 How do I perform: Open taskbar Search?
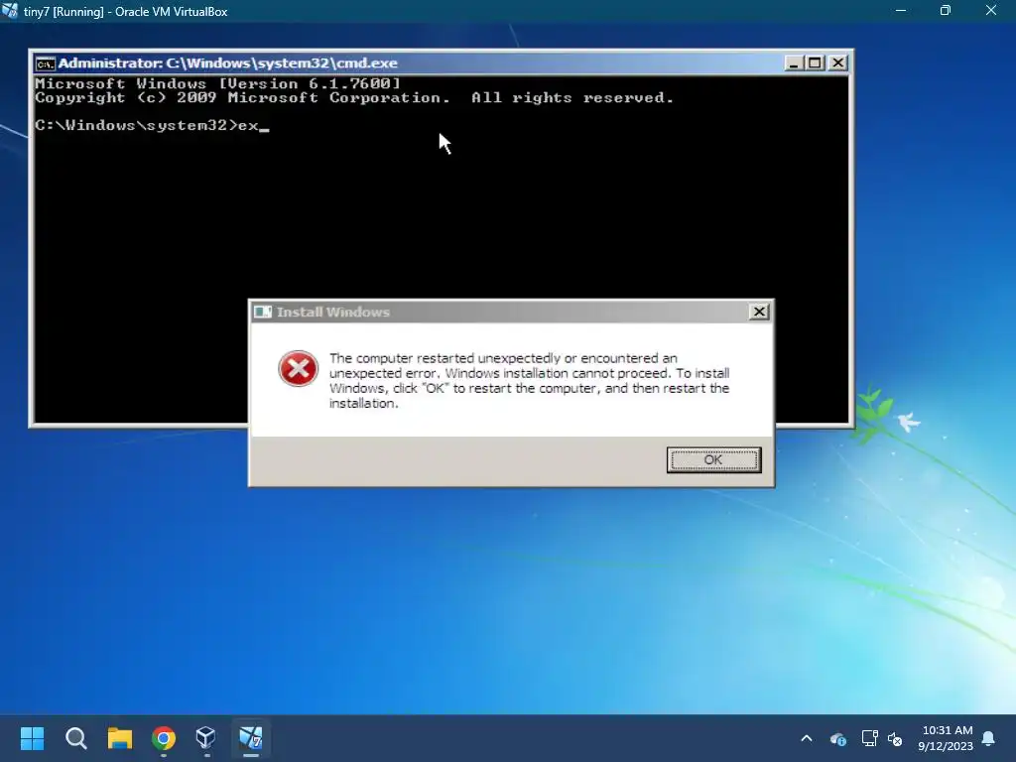tap(75, 738)
